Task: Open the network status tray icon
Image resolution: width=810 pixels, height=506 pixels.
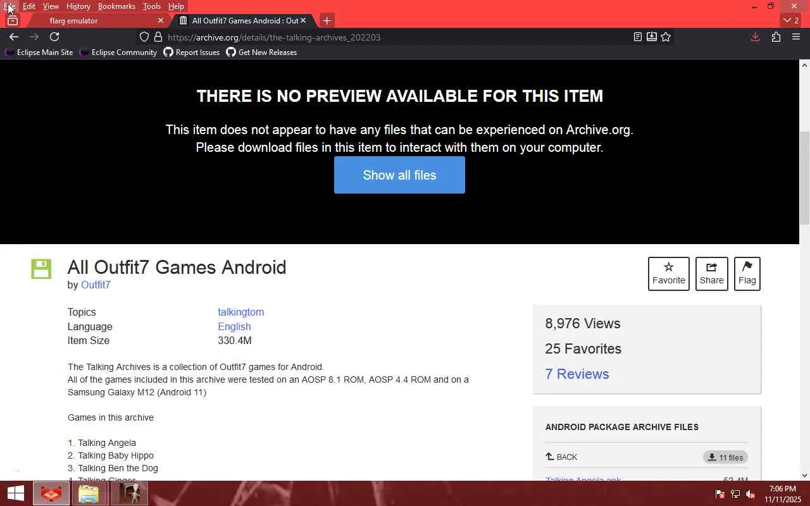Action: [x=735, y=494]
